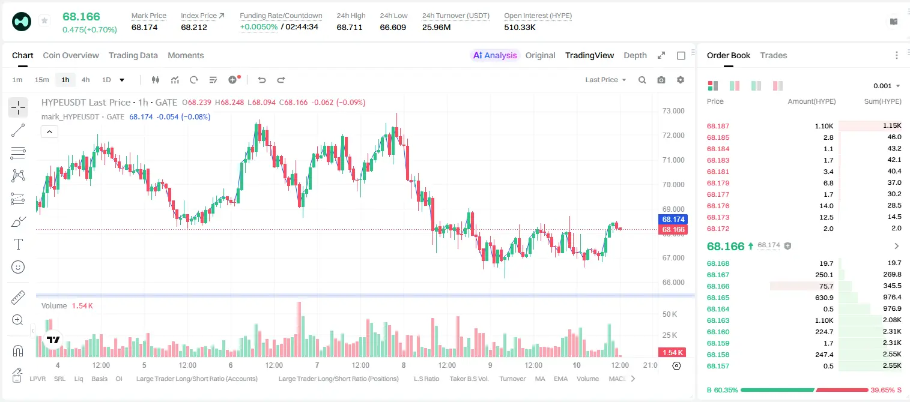Open the candlestick chart type selector
910x402 pixels.
(x=156, y=80)
